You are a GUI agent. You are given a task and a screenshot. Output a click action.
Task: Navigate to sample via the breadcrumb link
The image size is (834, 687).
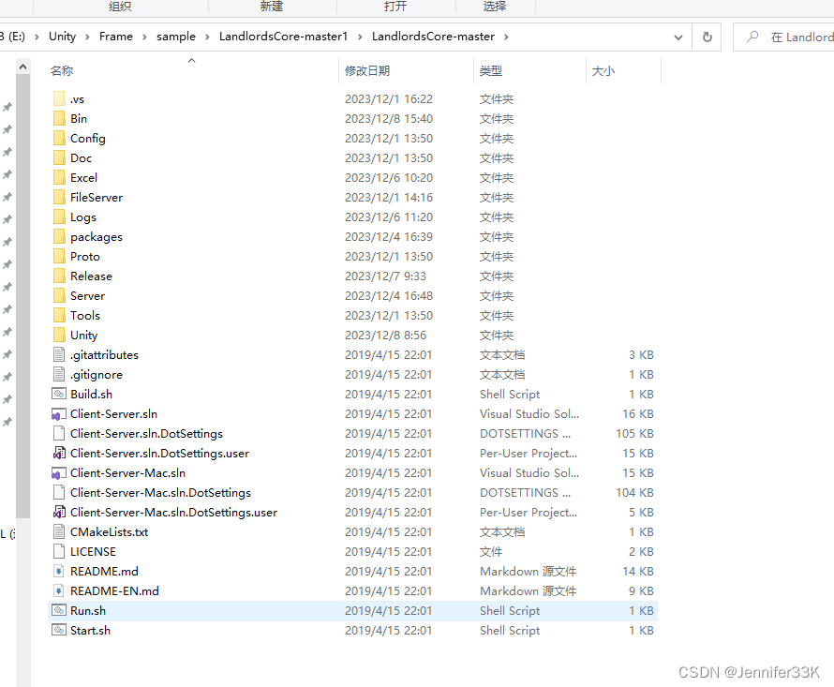pos(176,37)
